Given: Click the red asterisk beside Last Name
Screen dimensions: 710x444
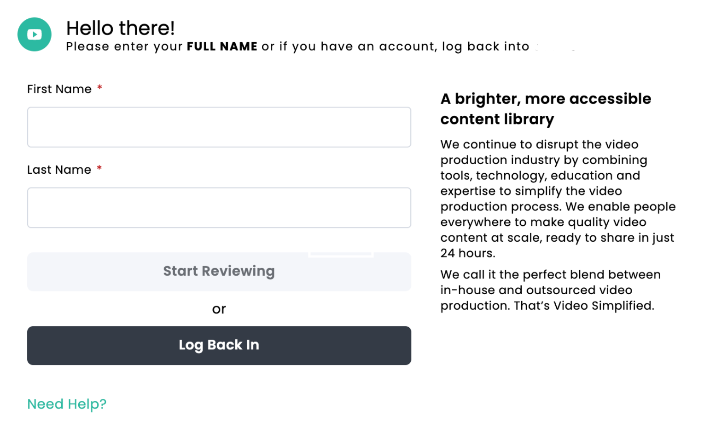Looking at the screenshot, I should (x=99, y=168).
